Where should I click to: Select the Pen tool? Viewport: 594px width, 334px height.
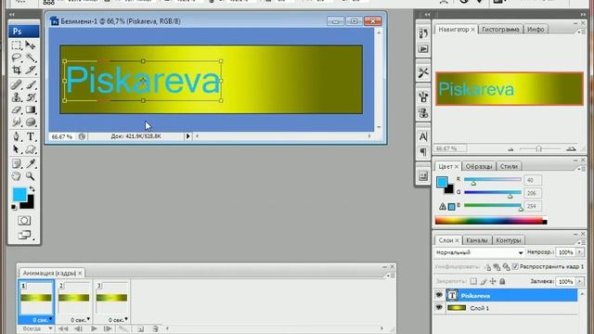17,136
